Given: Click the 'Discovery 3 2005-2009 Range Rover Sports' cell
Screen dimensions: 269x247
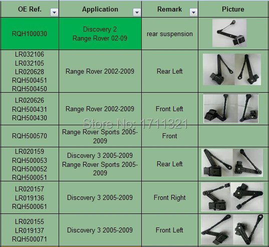Looking at the screenshot, I should click(x=100, y=164).
